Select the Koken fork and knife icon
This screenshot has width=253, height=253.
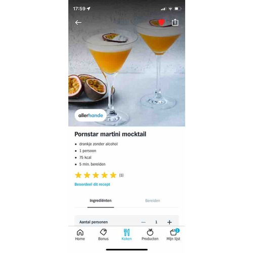click(x=126, y=232)
